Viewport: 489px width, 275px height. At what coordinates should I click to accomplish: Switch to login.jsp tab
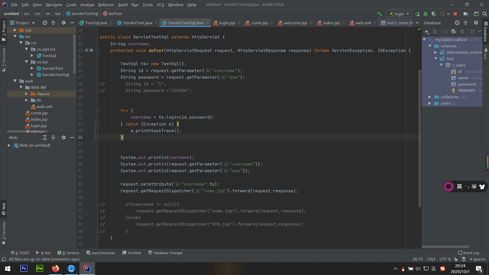(227, 23)
